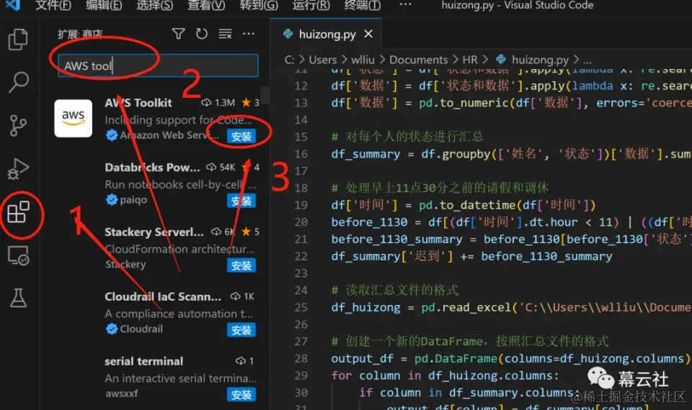
Task: Click the huizong.py breadcrumb segment
Action: [x=540, y=60]
